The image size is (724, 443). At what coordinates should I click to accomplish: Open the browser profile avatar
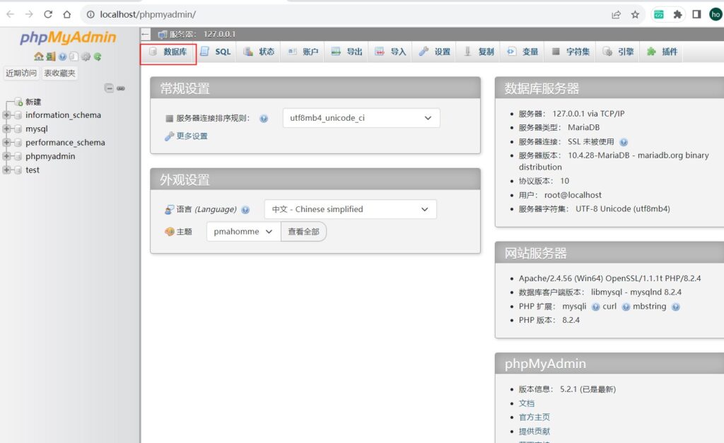click(716, 15)
